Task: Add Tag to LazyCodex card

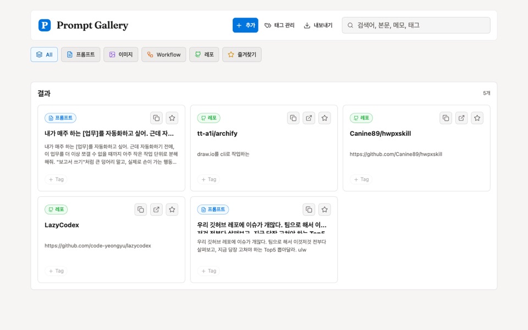Action: click(x=56, y=271)
